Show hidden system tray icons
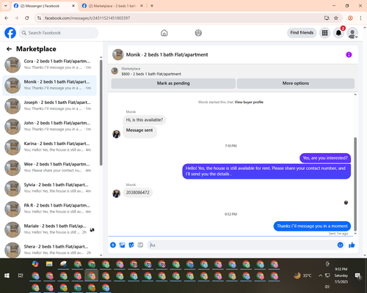367x293 pixels. click(x=320, y=275)
